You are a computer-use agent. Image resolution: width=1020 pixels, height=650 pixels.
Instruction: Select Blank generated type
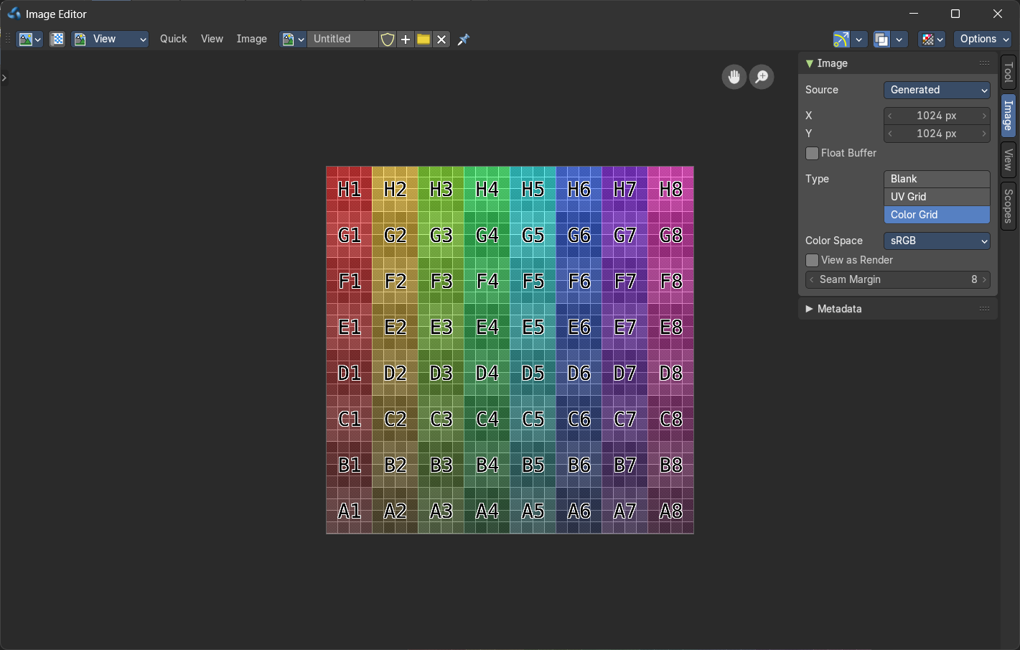[x=937, y=179]
